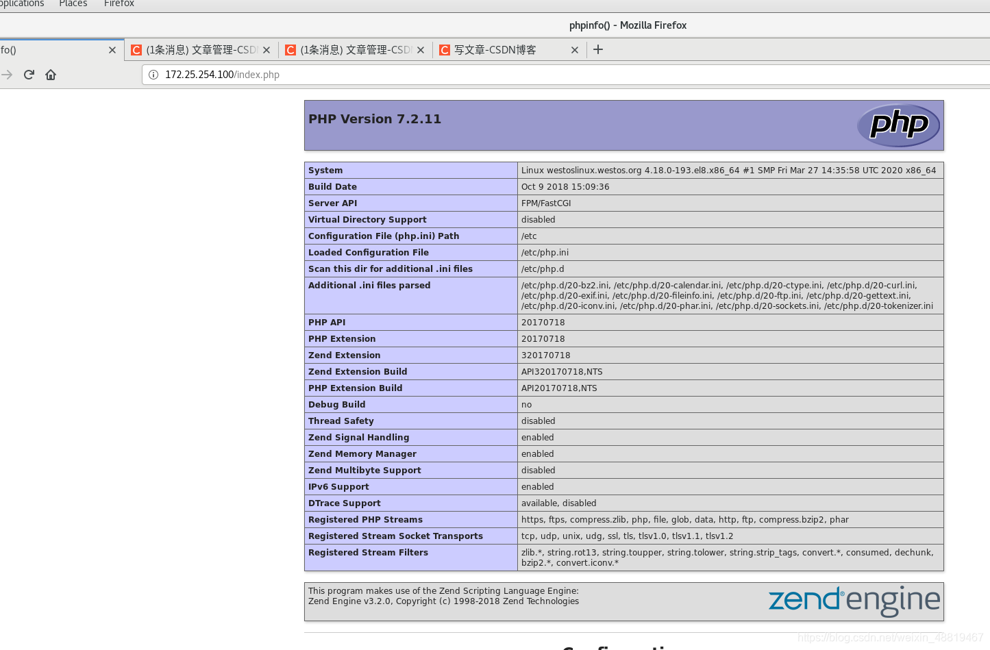Click Zend Multibyte Support label

(x=364, y=471)
